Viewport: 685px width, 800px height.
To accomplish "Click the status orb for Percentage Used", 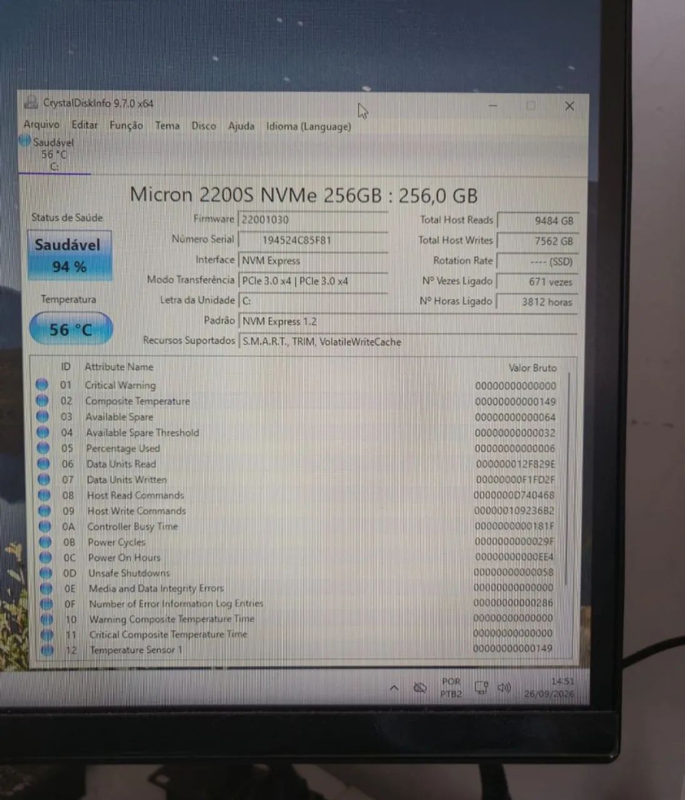I will [x=43, y=447].
